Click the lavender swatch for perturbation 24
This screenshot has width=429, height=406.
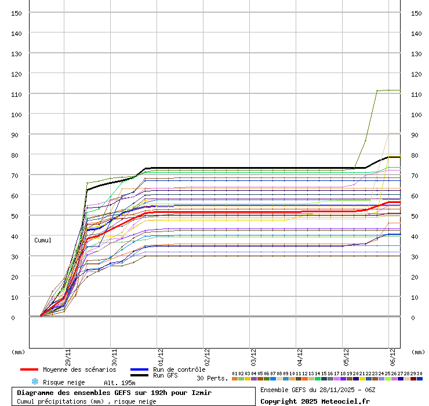(381, 379)
